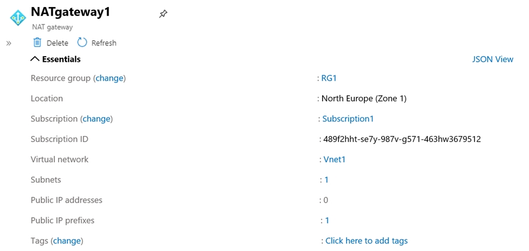Click the Refresh circular arrow icon
The image size is (529, 251).
click(x=82, y=43)
